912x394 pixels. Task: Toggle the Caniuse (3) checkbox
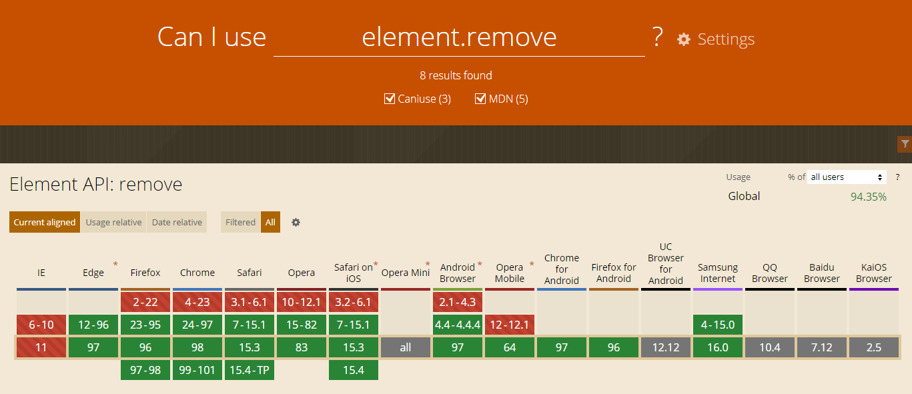(390, 99)
